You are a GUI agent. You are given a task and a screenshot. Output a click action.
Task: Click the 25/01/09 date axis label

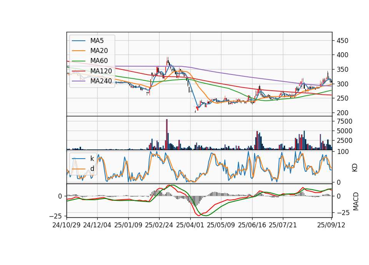[x=128, y=225]
